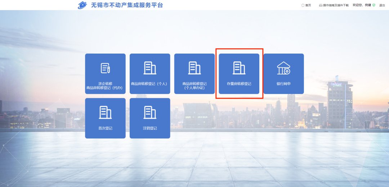Select the 商品房转移登记（个人） label
This screenshot has width=389, height=187.
pos(150,84)
